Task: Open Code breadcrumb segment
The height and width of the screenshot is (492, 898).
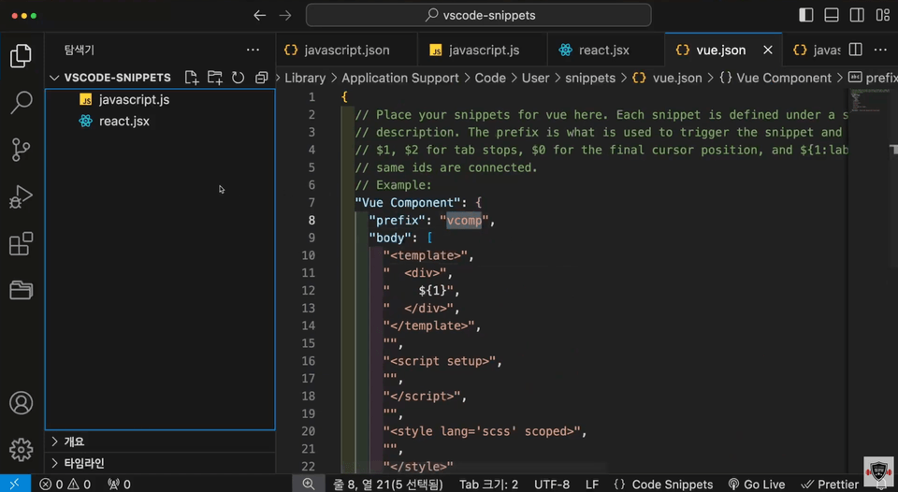Action: [x=490, y=78]
